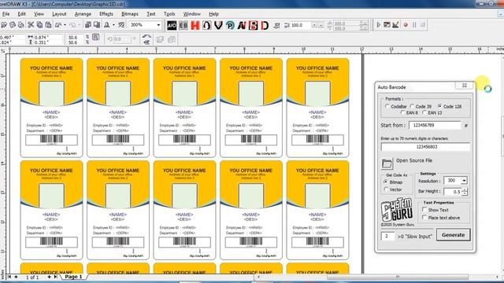Screen dimensions: 504x283
Task: Click the Save toolbar icon
Action: click(x=13, y=25)
